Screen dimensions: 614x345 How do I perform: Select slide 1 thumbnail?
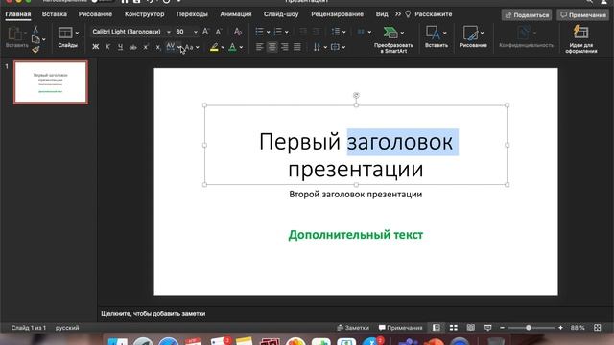coord(51,82)
